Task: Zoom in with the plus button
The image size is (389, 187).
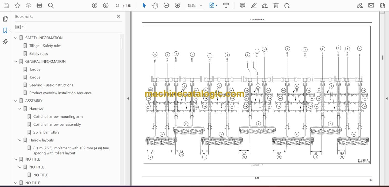Action: tap(177, 5)
